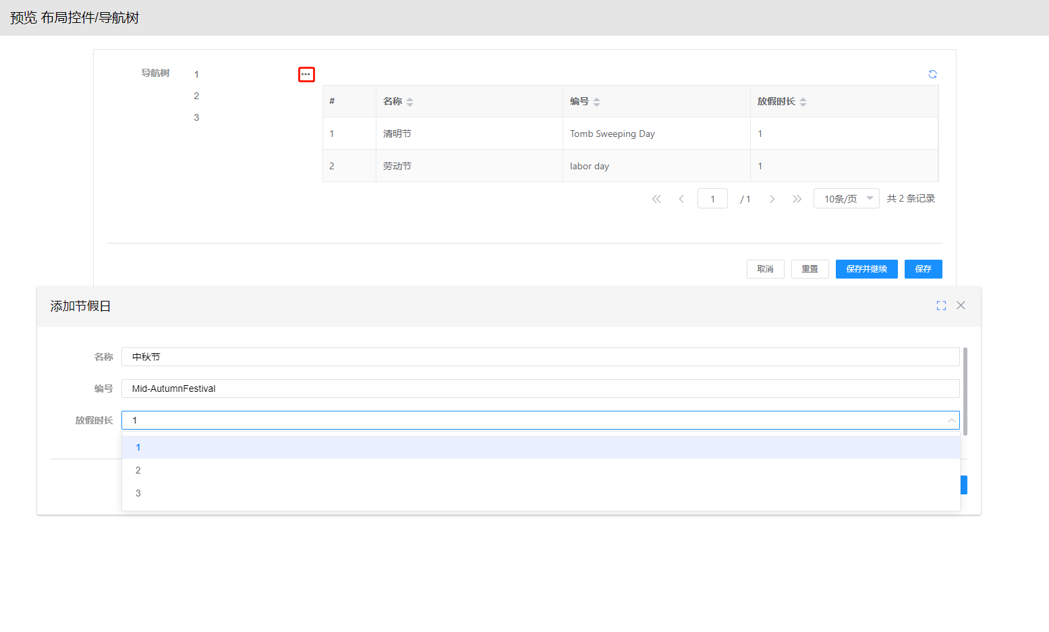Go to previous page arrow

pos(681,199)
